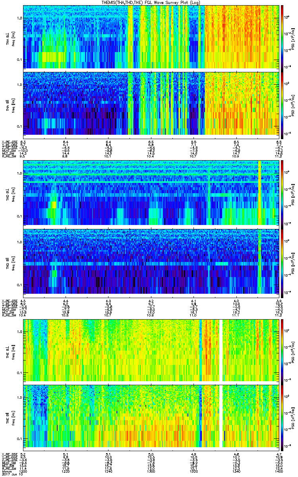Image resolution: width=298 pixels, height=477 pixels.
Task: Click the 0.1 frequency tick of THD B⊥ panel
Action: (19, 216)
